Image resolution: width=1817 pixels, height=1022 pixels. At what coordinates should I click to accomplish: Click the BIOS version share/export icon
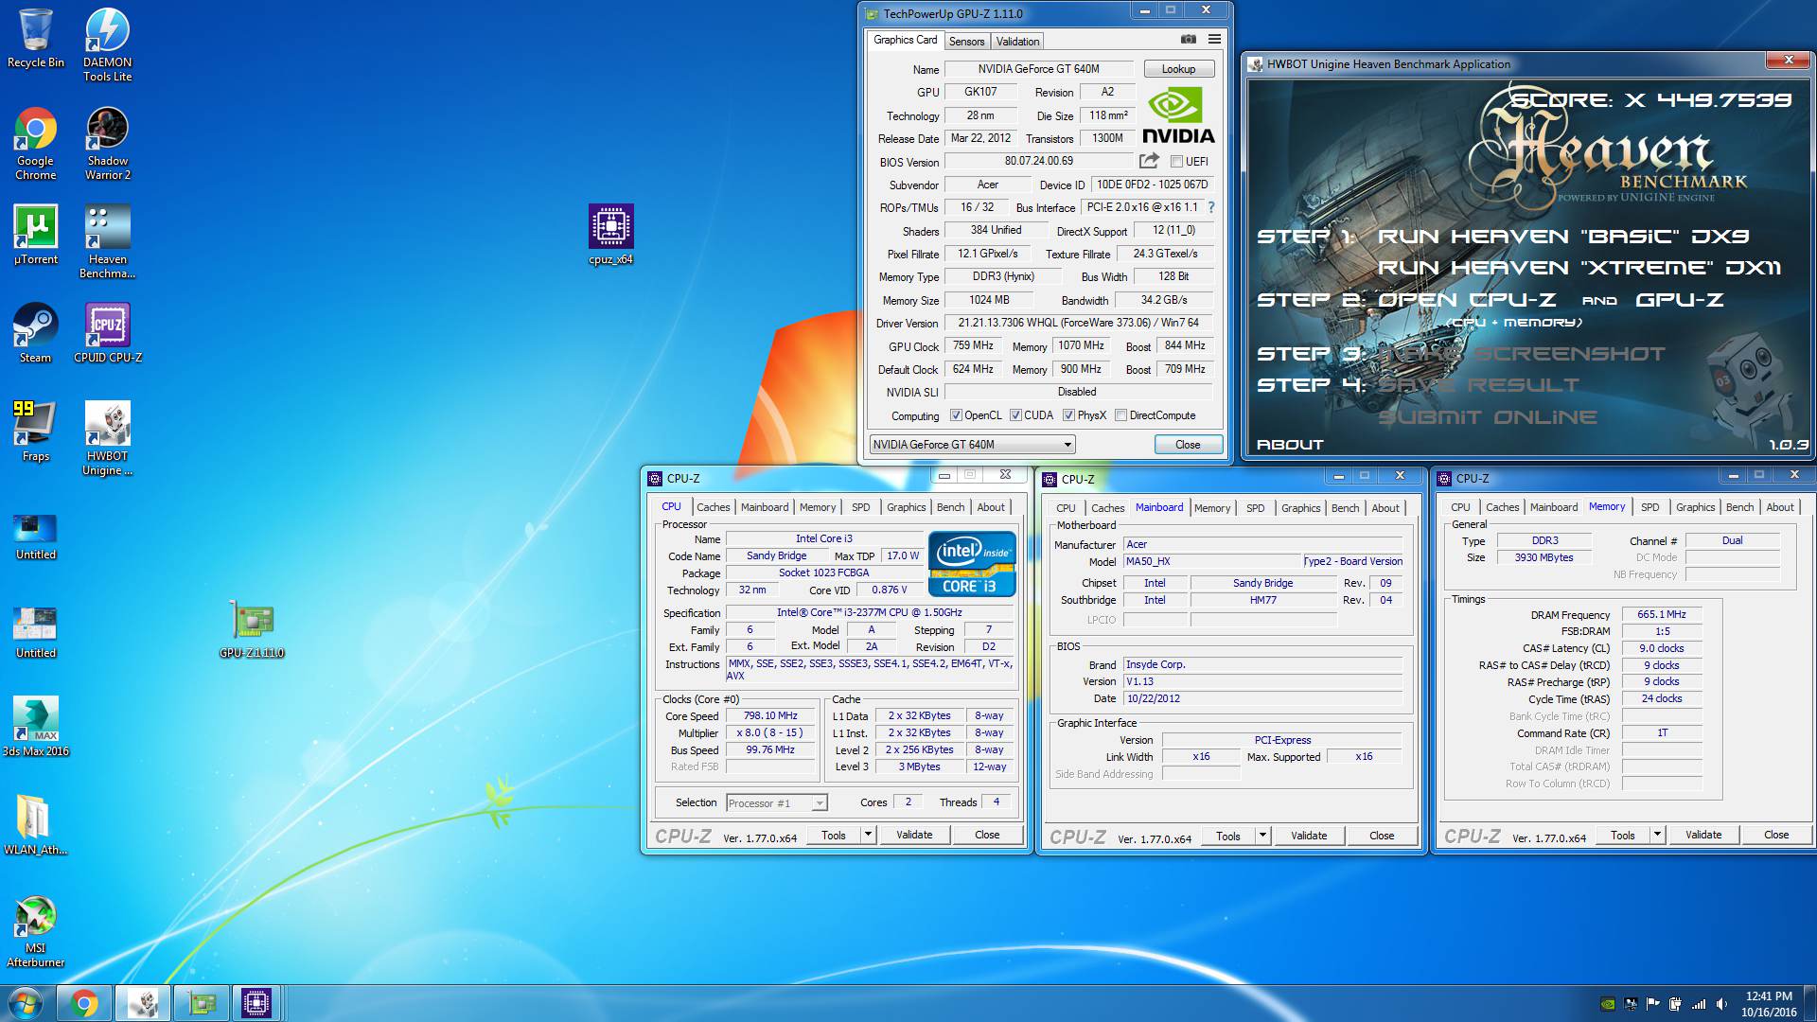click(1149, 161)
